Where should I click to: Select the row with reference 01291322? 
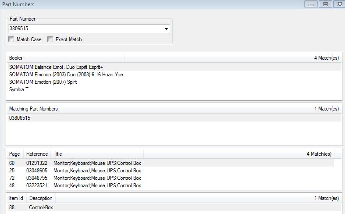click(170, 163)
